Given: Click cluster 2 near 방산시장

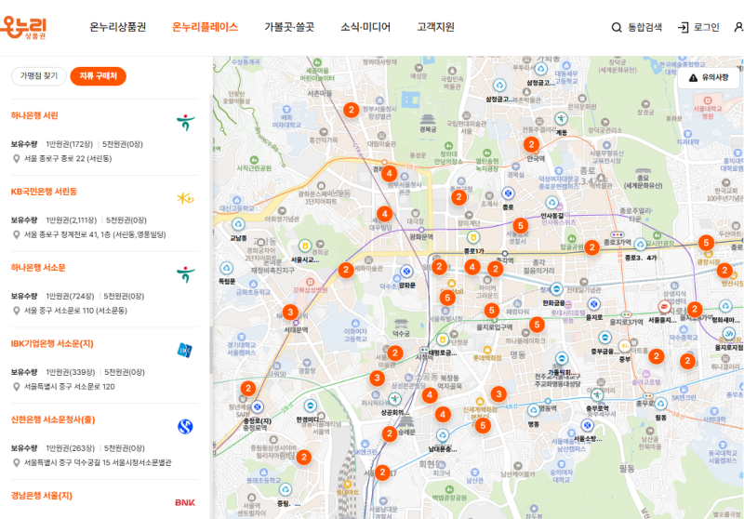Looking at the screenshot, I should [724, 271].
